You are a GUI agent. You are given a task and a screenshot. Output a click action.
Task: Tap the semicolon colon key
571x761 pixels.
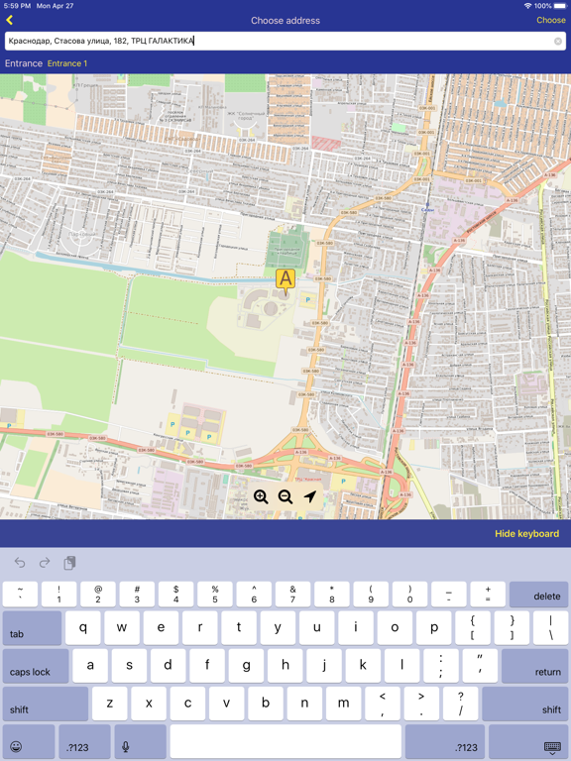[x=441, y=666]
